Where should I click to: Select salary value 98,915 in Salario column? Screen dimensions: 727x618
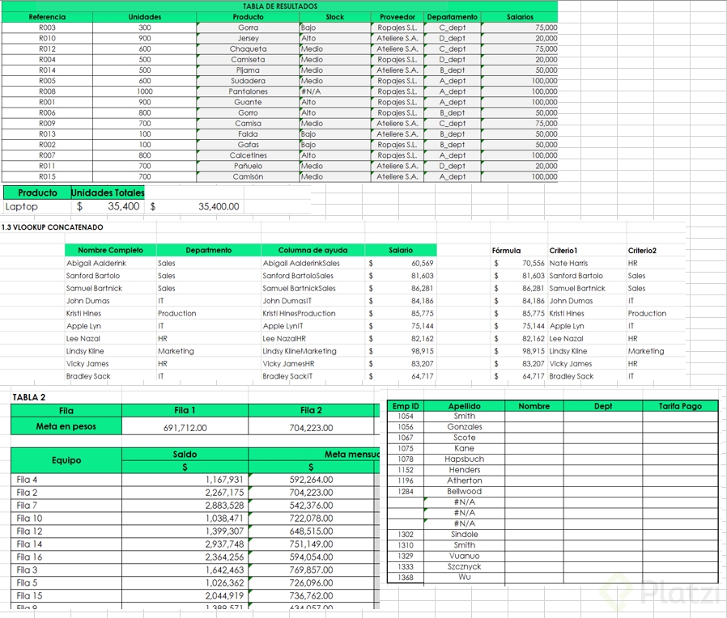pyautogui.click(x=401, y=351)
